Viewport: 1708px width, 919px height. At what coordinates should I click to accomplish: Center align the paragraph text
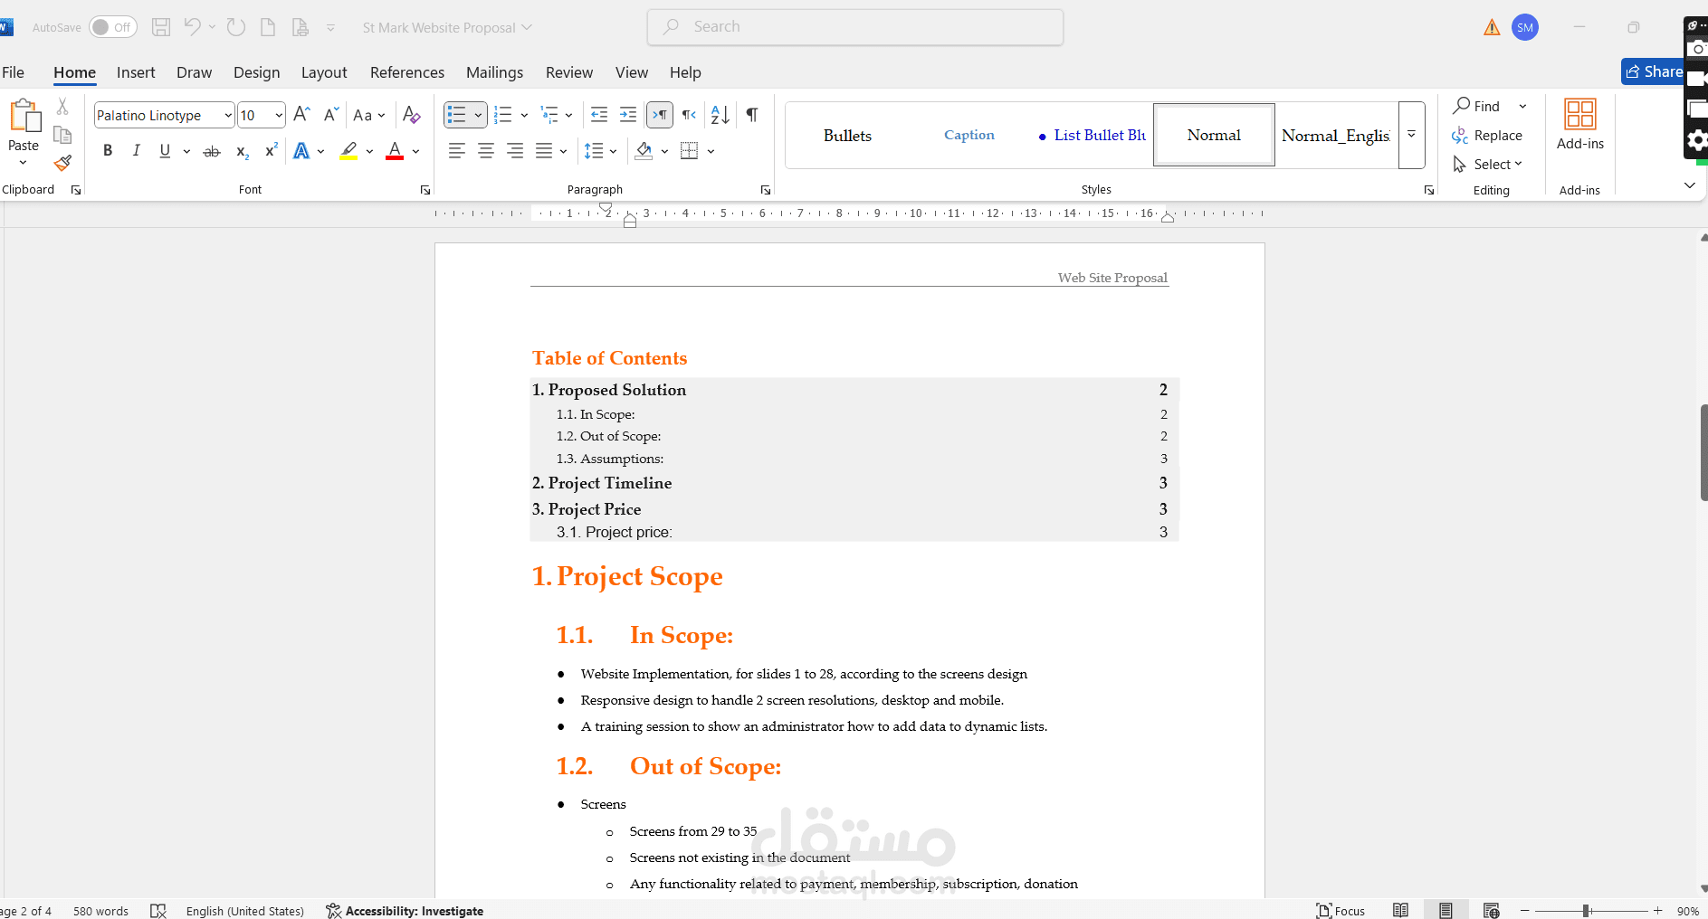click(x=486, y=151)
